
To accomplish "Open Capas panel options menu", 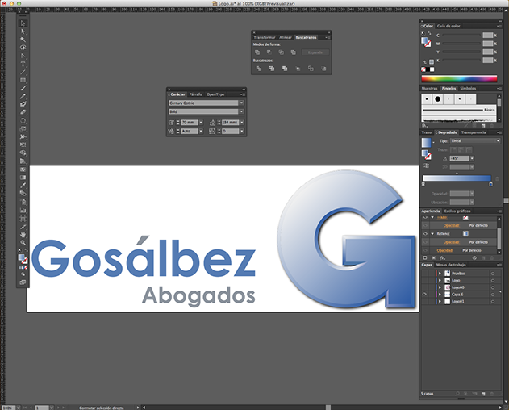I will point(499,265).
